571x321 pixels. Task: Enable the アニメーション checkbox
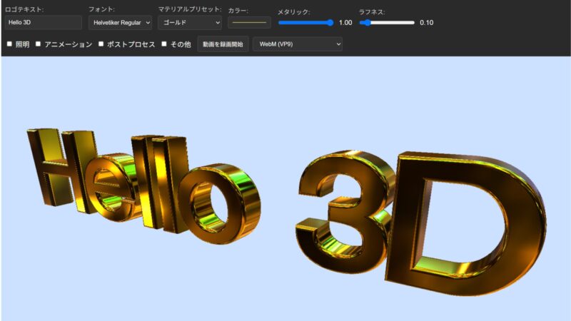coord(38,44)
